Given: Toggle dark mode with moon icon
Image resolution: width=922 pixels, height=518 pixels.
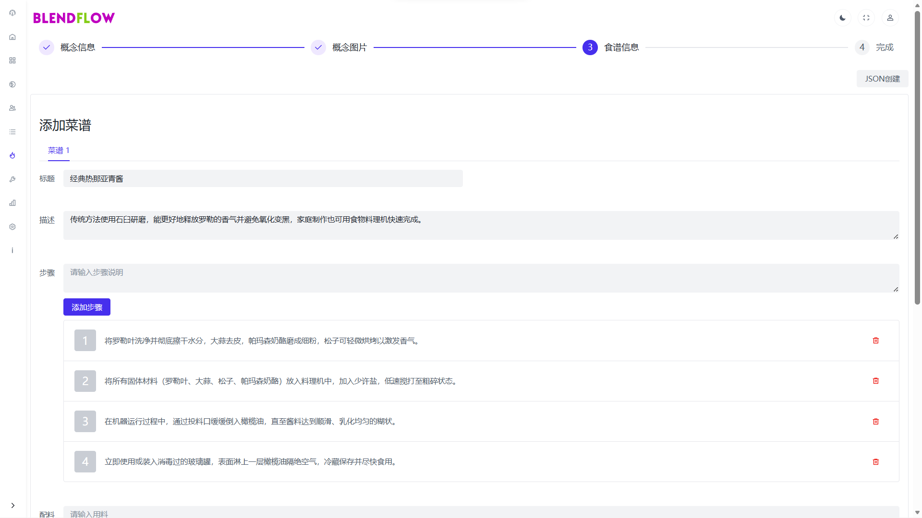Looking at the screenshot, I should pos(842,18).
